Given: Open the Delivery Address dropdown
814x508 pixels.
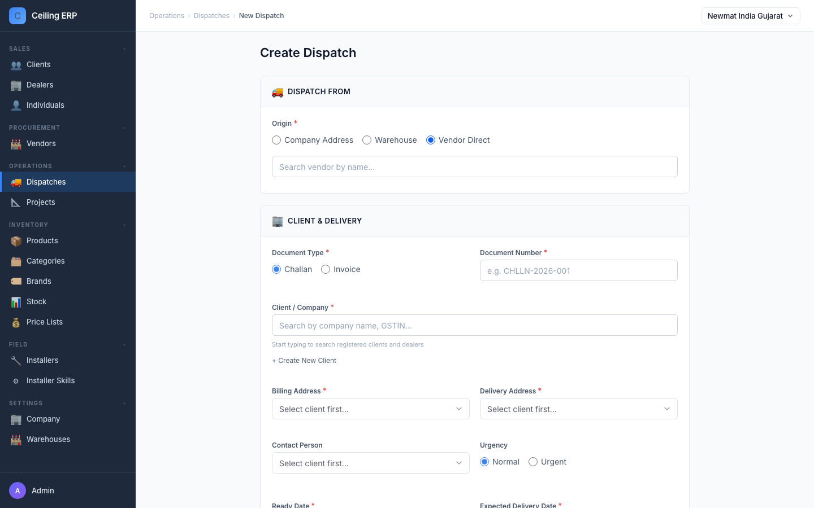Looking at the screenshot, I should (x=579, y=409).
